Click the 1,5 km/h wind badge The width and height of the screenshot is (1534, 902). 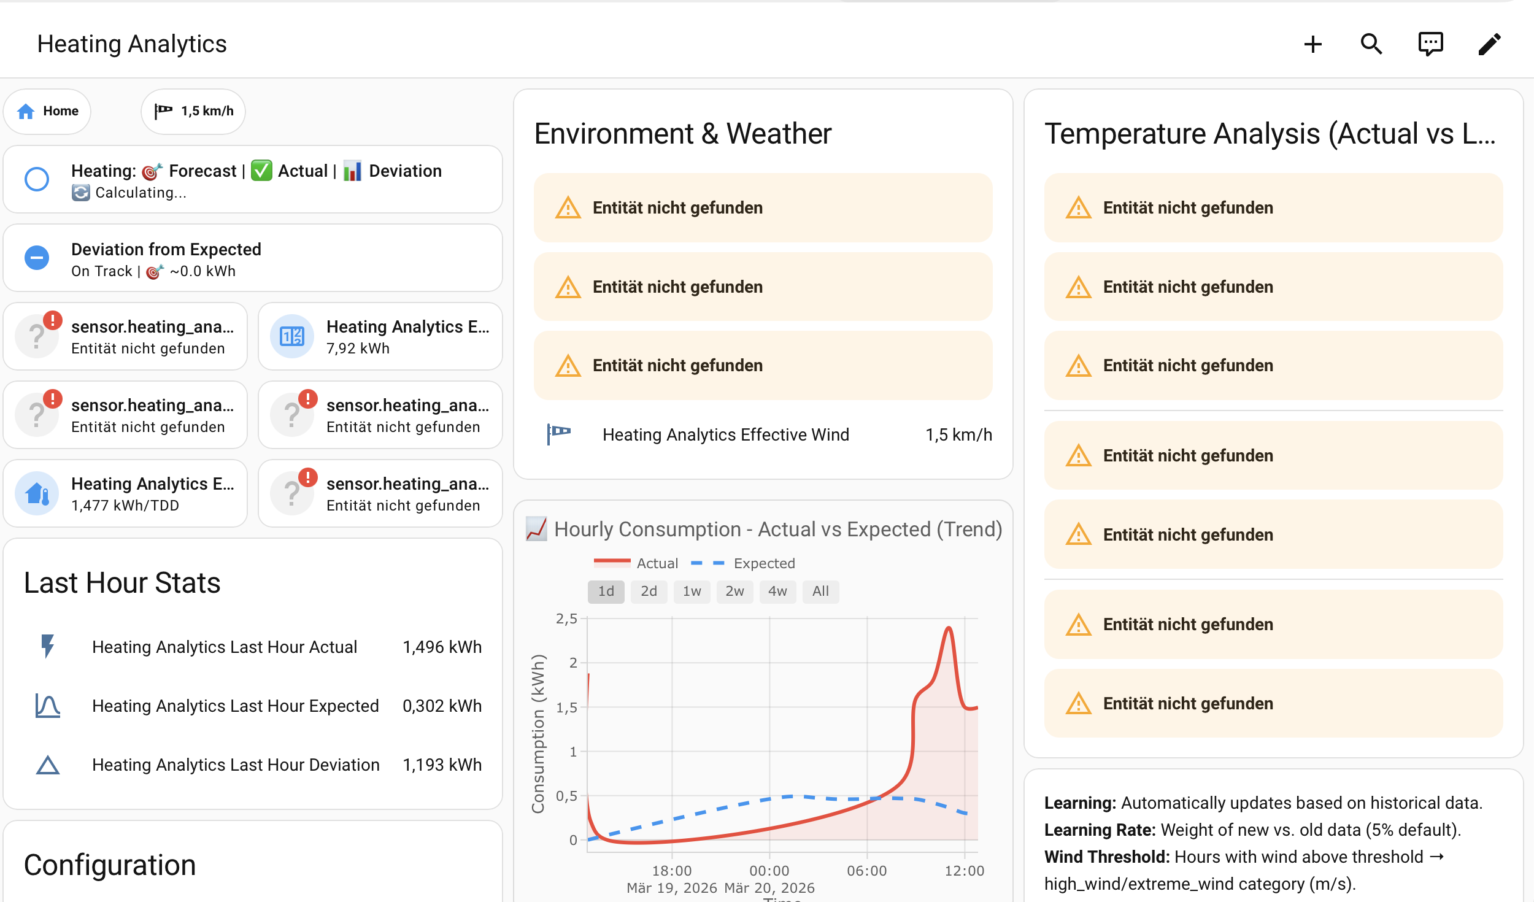[x=193, y=111]
